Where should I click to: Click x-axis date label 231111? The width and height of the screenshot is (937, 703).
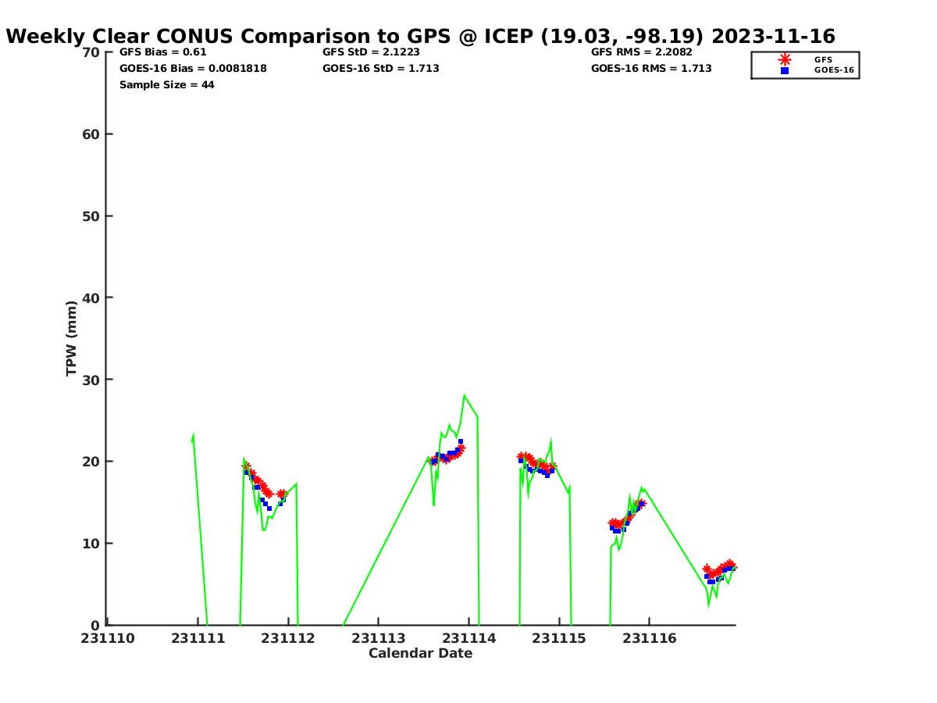click(x=198, y=639)
